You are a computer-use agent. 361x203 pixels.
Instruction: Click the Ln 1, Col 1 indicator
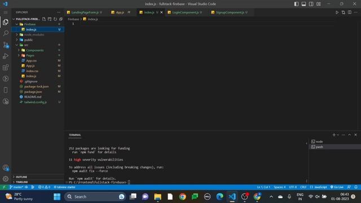click(263, 187)
